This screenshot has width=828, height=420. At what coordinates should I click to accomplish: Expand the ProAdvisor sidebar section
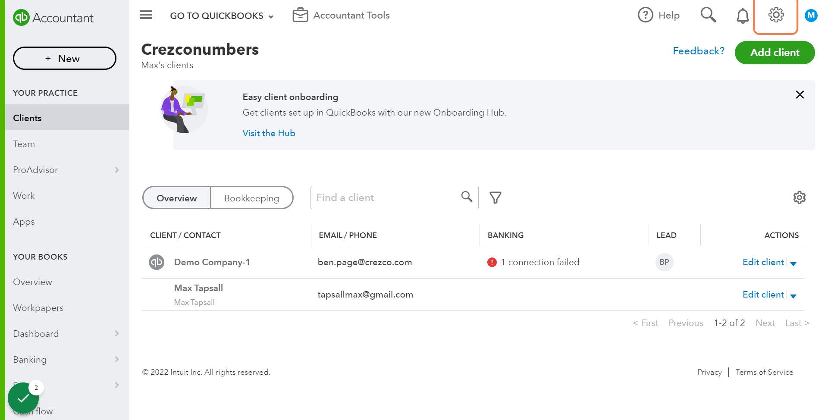point(116,169)
